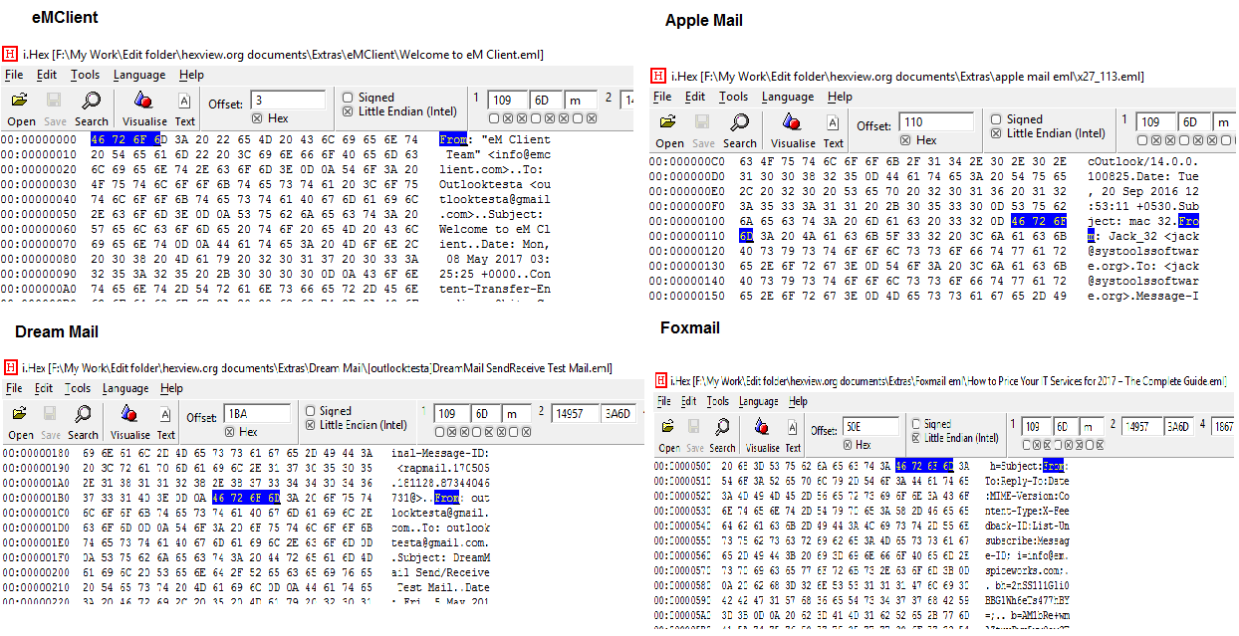
Task: Click Save icon in Foxmail window toolbar
Action: click(x=695, y=426)
